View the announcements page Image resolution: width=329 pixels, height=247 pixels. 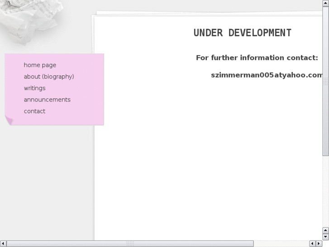tap(47, 100)
